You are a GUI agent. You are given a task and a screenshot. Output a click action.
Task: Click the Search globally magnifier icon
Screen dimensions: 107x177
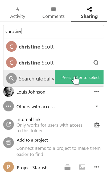[x=11, y=78]
